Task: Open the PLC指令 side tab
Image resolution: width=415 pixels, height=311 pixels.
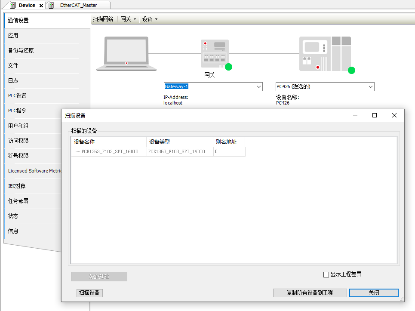Action: tap(34, 111)
